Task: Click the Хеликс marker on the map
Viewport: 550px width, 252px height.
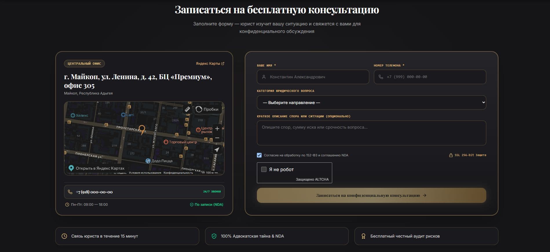Action: click(x=79, y=115)
